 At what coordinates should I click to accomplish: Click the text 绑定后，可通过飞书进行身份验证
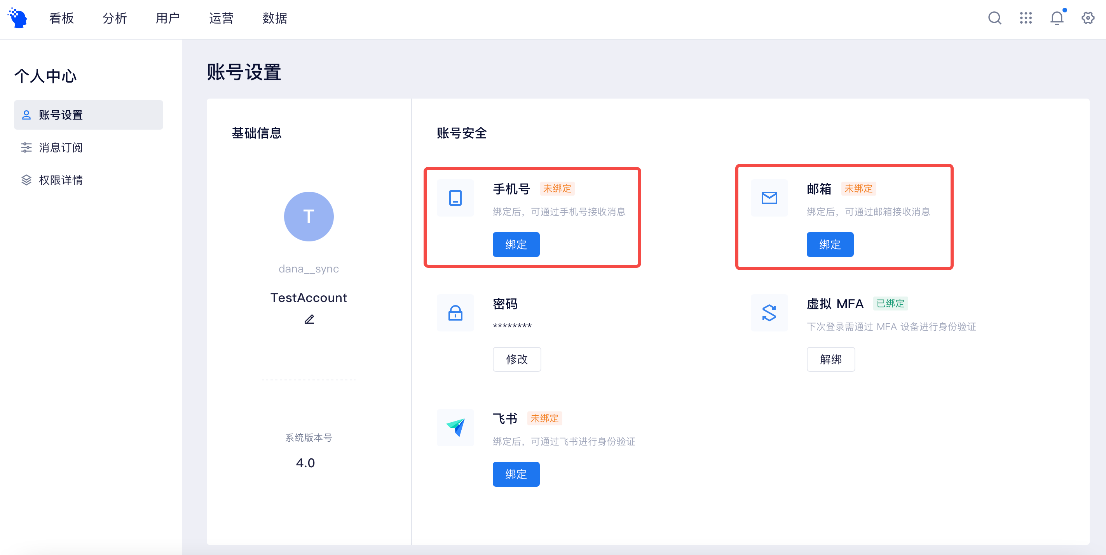click(564, 442)
